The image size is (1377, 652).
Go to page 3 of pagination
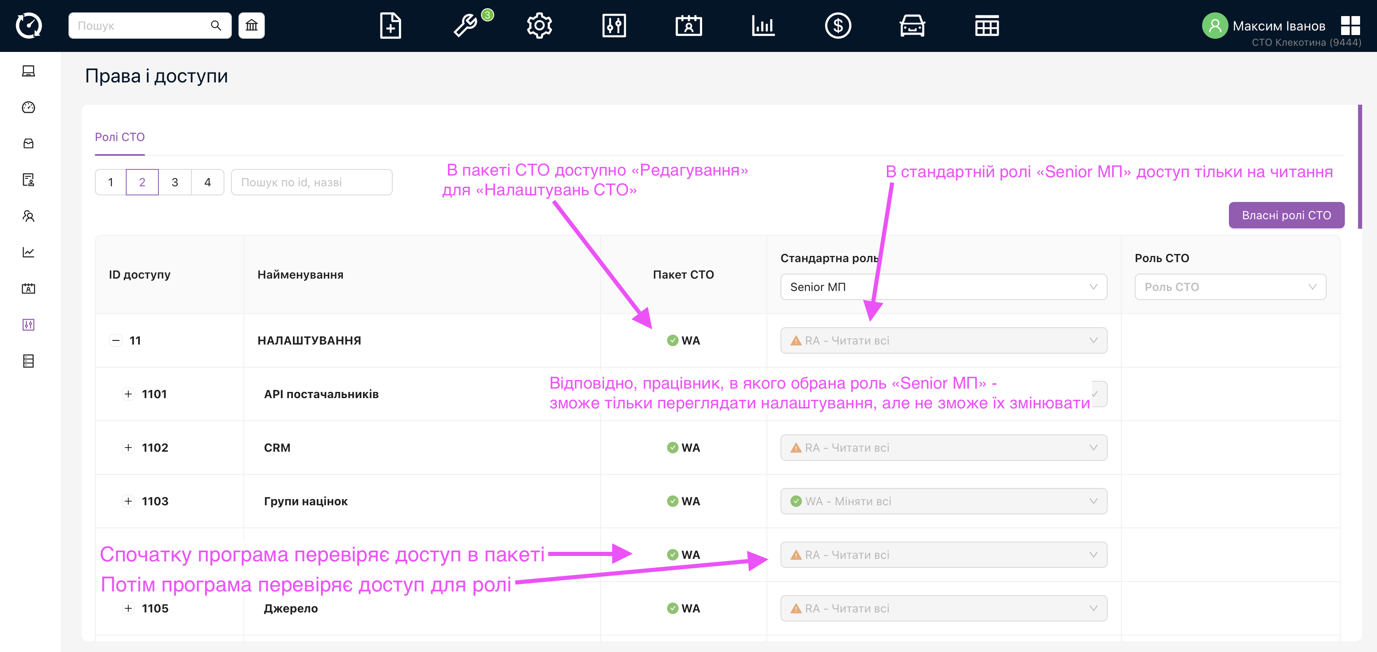click(x=175, y=183)
